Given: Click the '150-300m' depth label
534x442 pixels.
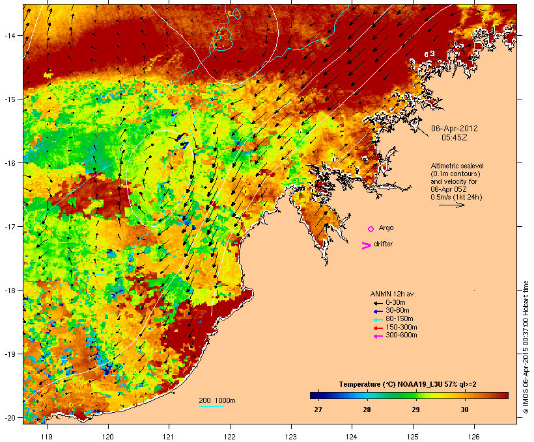Looking at the screenshot, I should 401,327.
